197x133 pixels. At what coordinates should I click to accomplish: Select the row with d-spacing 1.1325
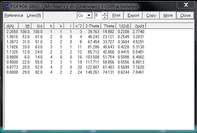[75, 52]
